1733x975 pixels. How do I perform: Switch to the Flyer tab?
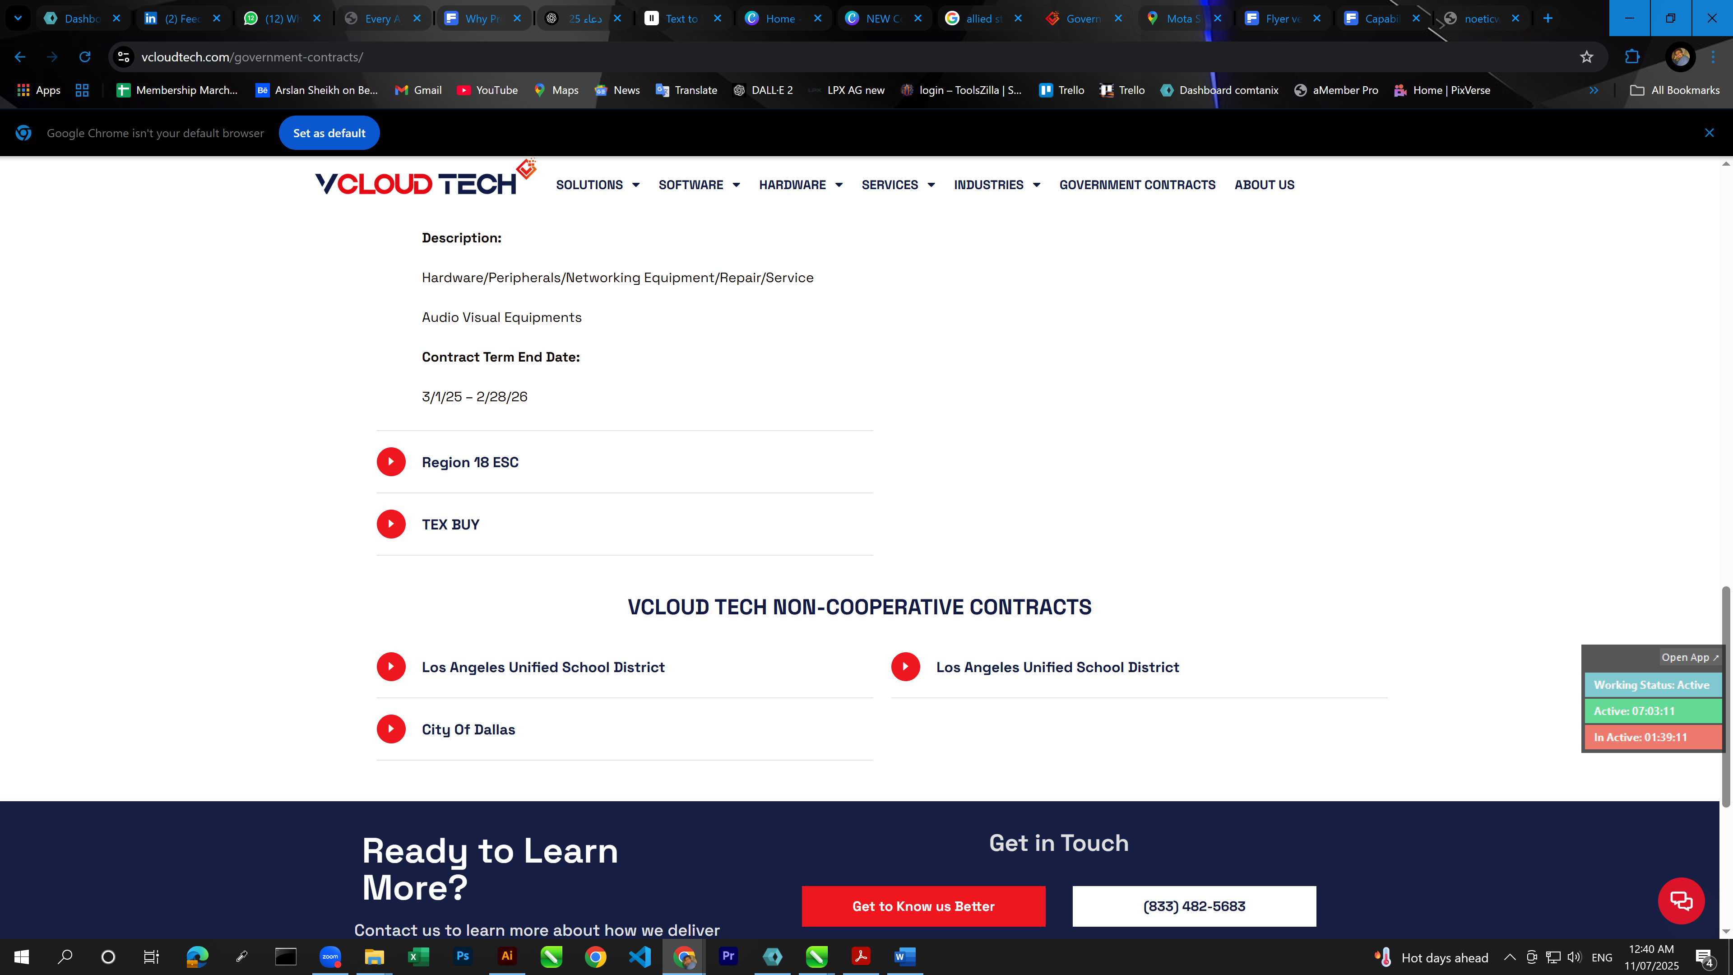1282,19
